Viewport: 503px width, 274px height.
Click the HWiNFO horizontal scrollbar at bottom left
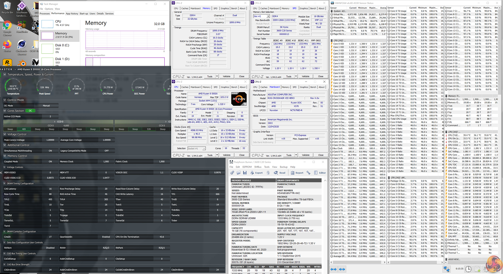point(357,262)
